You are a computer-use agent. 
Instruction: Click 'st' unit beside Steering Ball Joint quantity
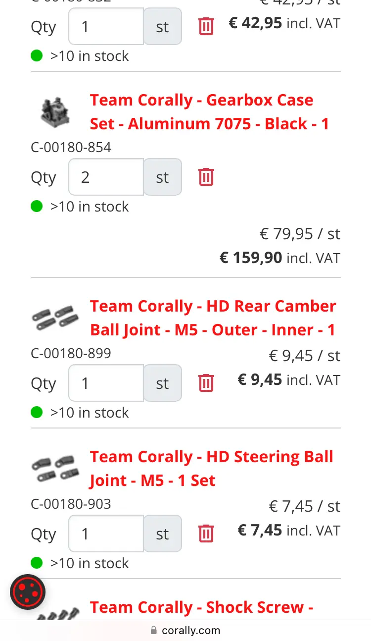[162, 534]
